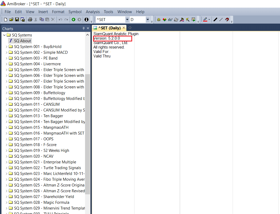Image resolution: width=280 pixels, height=214 pixels.
Task: Save using the floppy disk icon
Action: click(17, 20)
